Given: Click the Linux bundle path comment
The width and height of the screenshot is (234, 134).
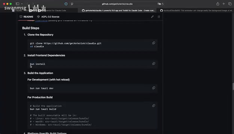Looking at the screenshot, I should [x=59, y=118].
